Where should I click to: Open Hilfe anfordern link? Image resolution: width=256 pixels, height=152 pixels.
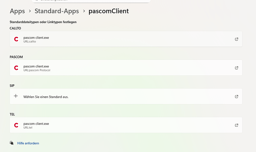28,143
